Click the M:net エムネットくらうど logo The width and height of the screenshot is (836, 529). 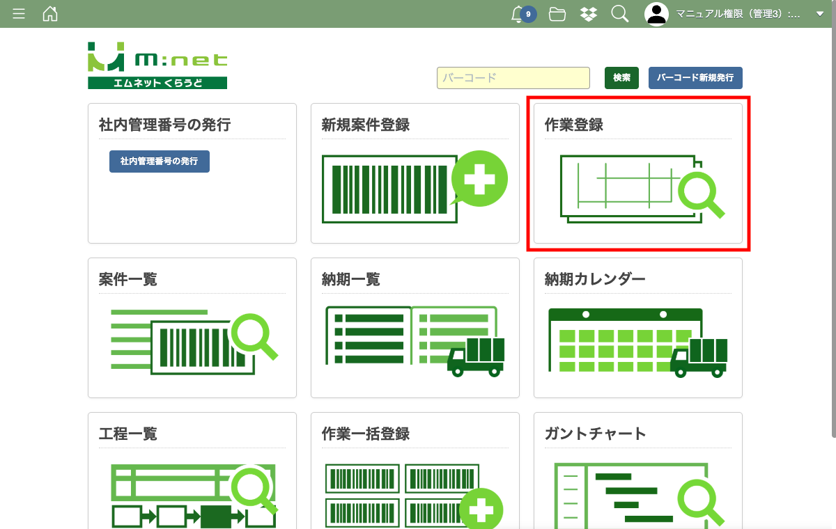(x=157, y=65)
